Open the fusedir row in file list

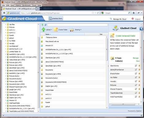(x=73, y=102)
